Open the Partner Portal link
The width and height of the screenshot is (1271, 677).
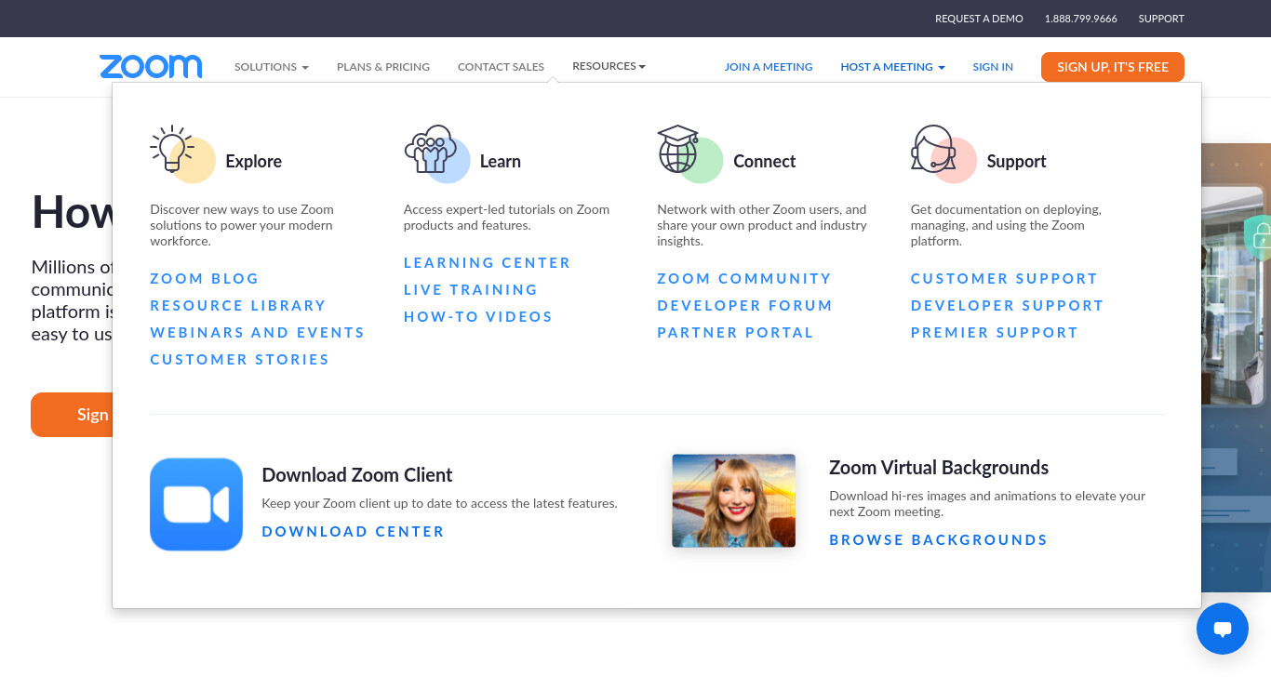(736, 333)
